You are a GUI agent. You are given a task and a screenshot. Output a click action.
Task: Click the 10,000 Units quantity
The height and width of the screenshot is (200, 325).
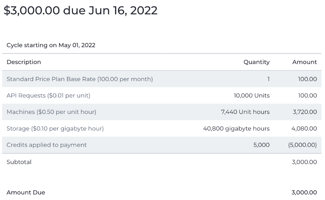tap(252, 96)
